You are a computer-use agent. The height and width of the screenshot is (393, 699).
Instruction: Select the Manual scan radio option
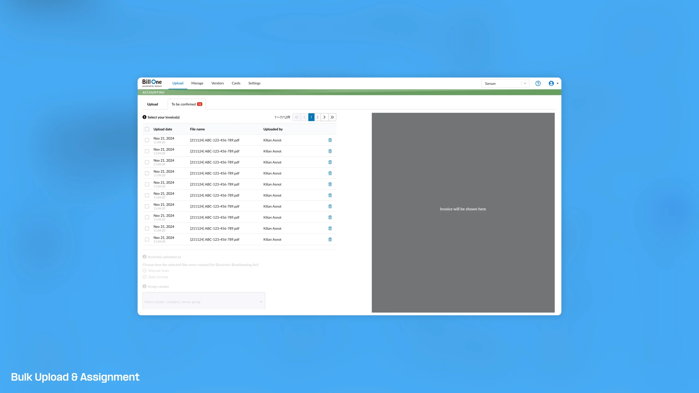144,270
